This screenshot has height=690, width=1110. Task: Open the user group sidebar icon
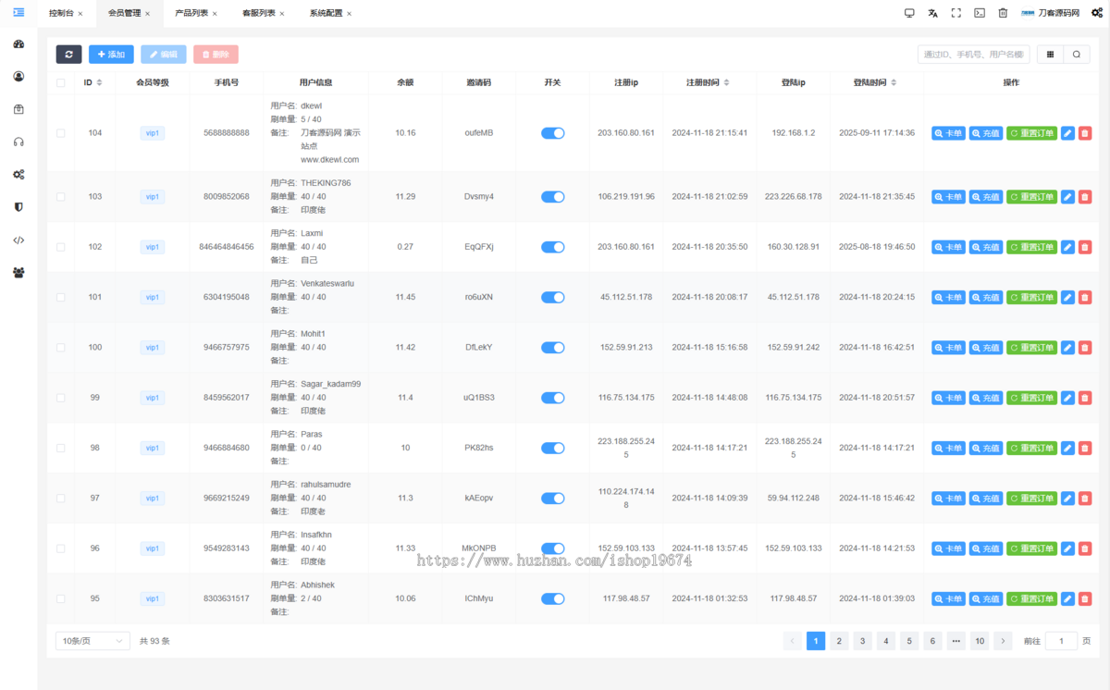coord(18,272)
